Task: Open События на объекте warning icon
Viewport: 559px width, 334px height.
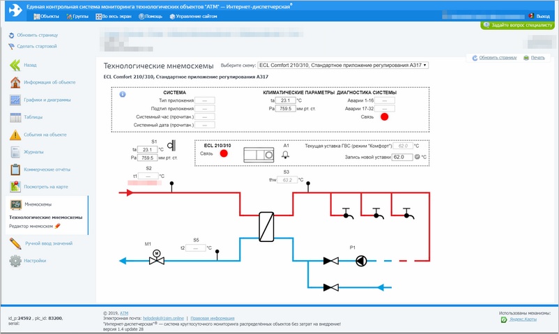Action: [15, 135]
